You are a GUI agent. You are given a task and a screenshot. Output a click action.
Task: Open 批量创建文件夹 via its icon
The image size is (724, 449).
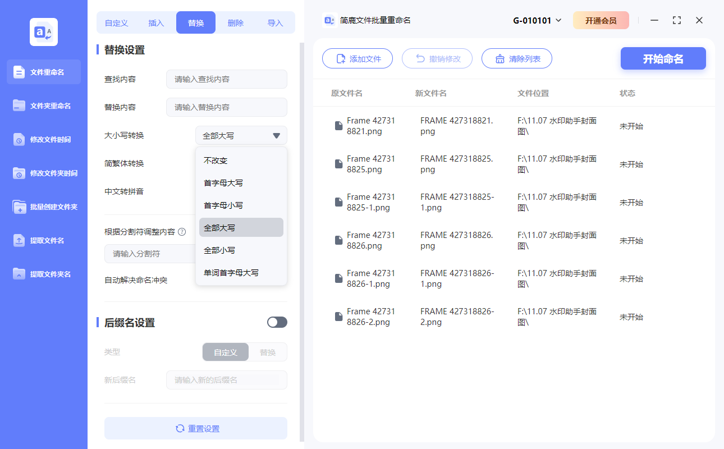pyautogui.click(x=19, y=207)
